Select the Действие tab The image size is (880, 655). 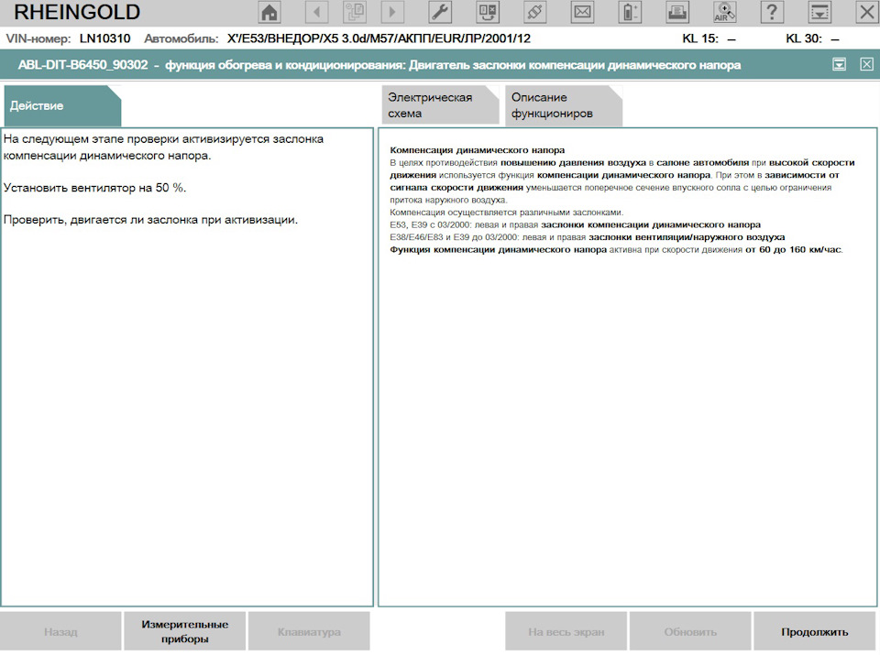(62, 105)
